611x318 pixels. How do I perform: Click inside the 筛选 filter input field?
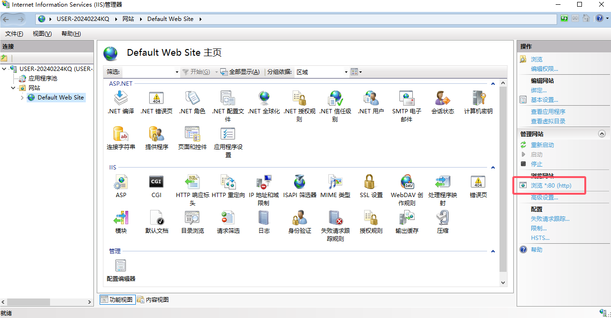tap(148, 72)
